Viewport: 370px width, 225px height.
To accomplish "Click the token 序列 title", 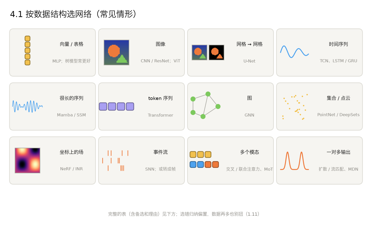I will click(160, 98).
